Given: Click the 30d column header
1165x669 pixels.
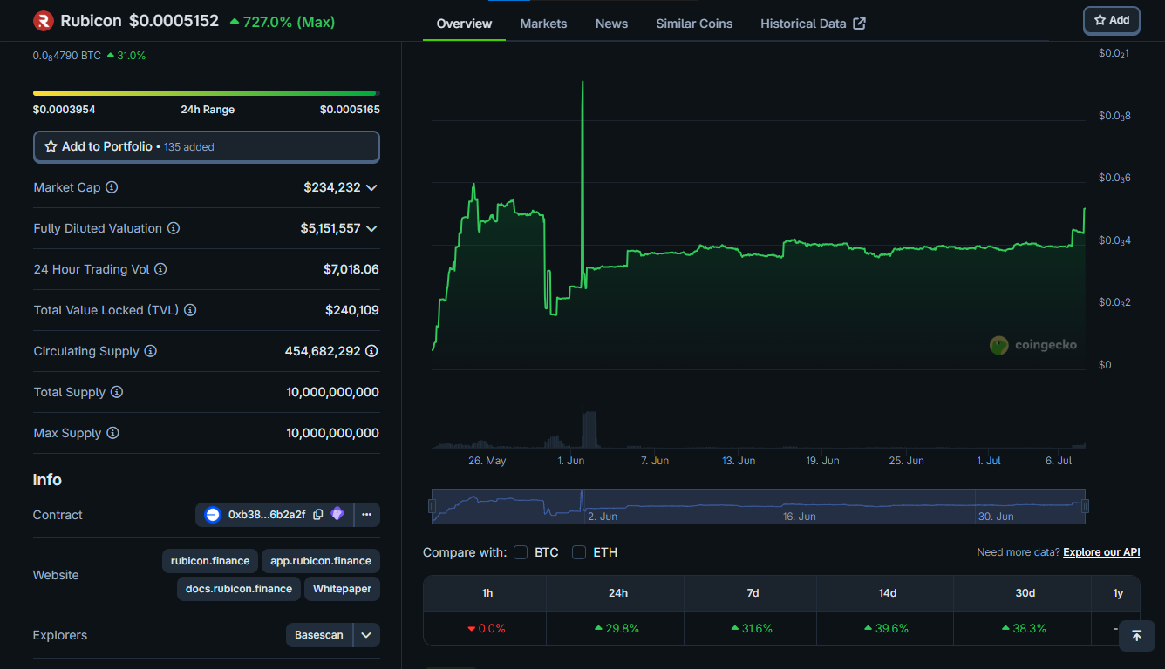Looking at the screenshot, I should tap(1025, 593).
